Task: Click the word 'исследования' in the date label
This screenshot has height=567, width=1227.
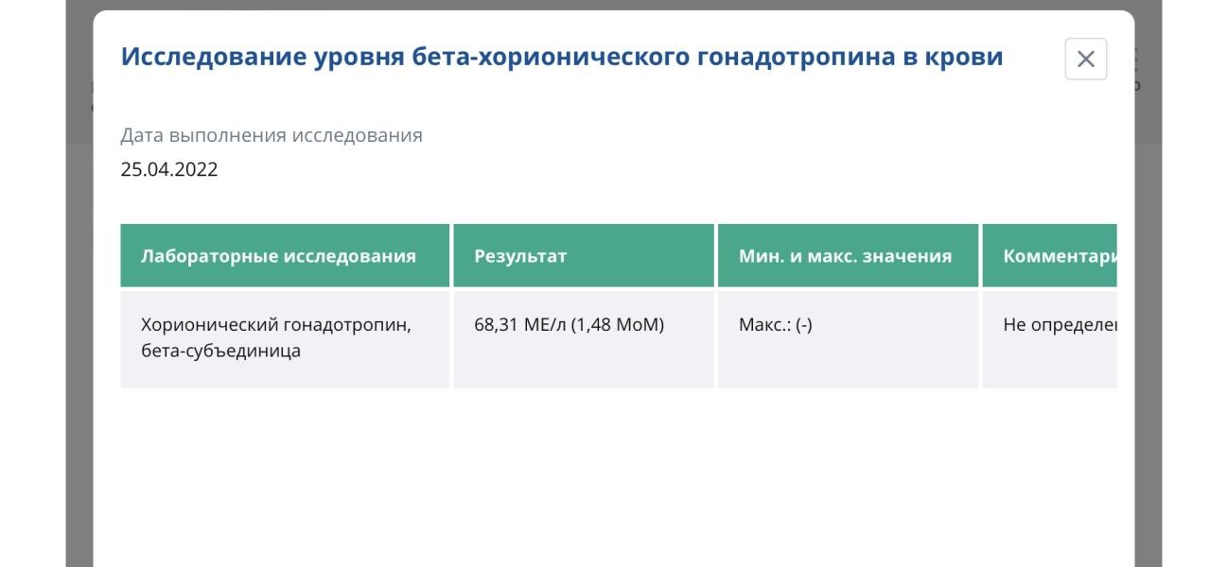Action: point(357,135)
